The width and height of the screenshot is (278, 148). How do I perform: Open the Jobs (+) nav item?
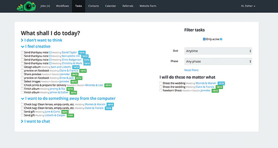coord(45,6)
